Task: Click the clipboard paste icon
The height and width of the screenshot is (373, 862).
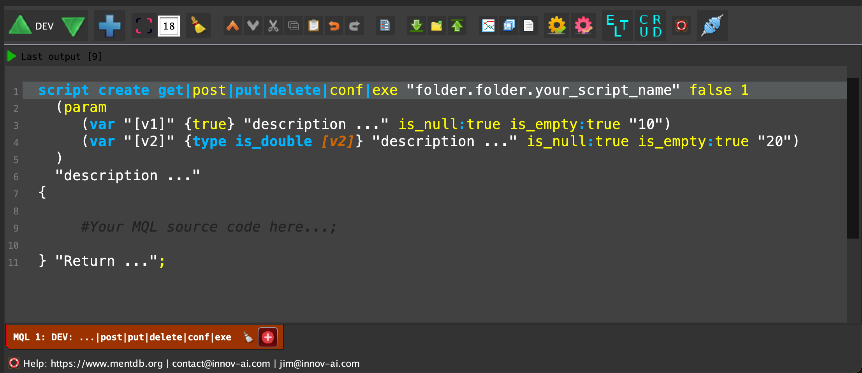Action: pyautogui.click(x=314, y=26)
